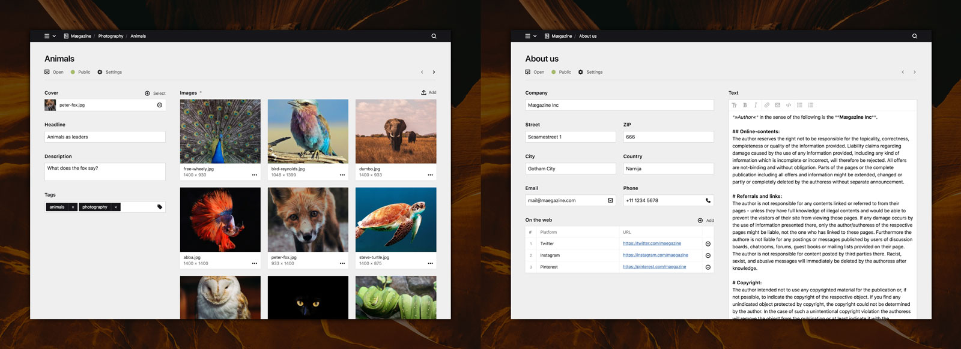Remove the Twitter row from On the web
Image resolution: width=961 pixels, height=349 pixels.
[708, 244]
